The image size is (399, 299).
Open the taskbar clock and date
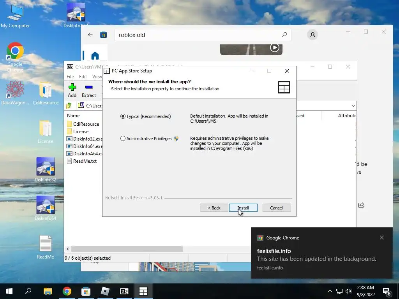[x=365, y=291]
